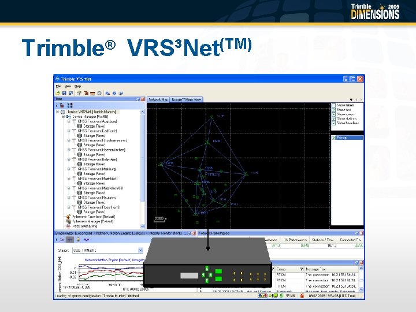Toggle the Show baselines checkbox

(x=334, y=123)
